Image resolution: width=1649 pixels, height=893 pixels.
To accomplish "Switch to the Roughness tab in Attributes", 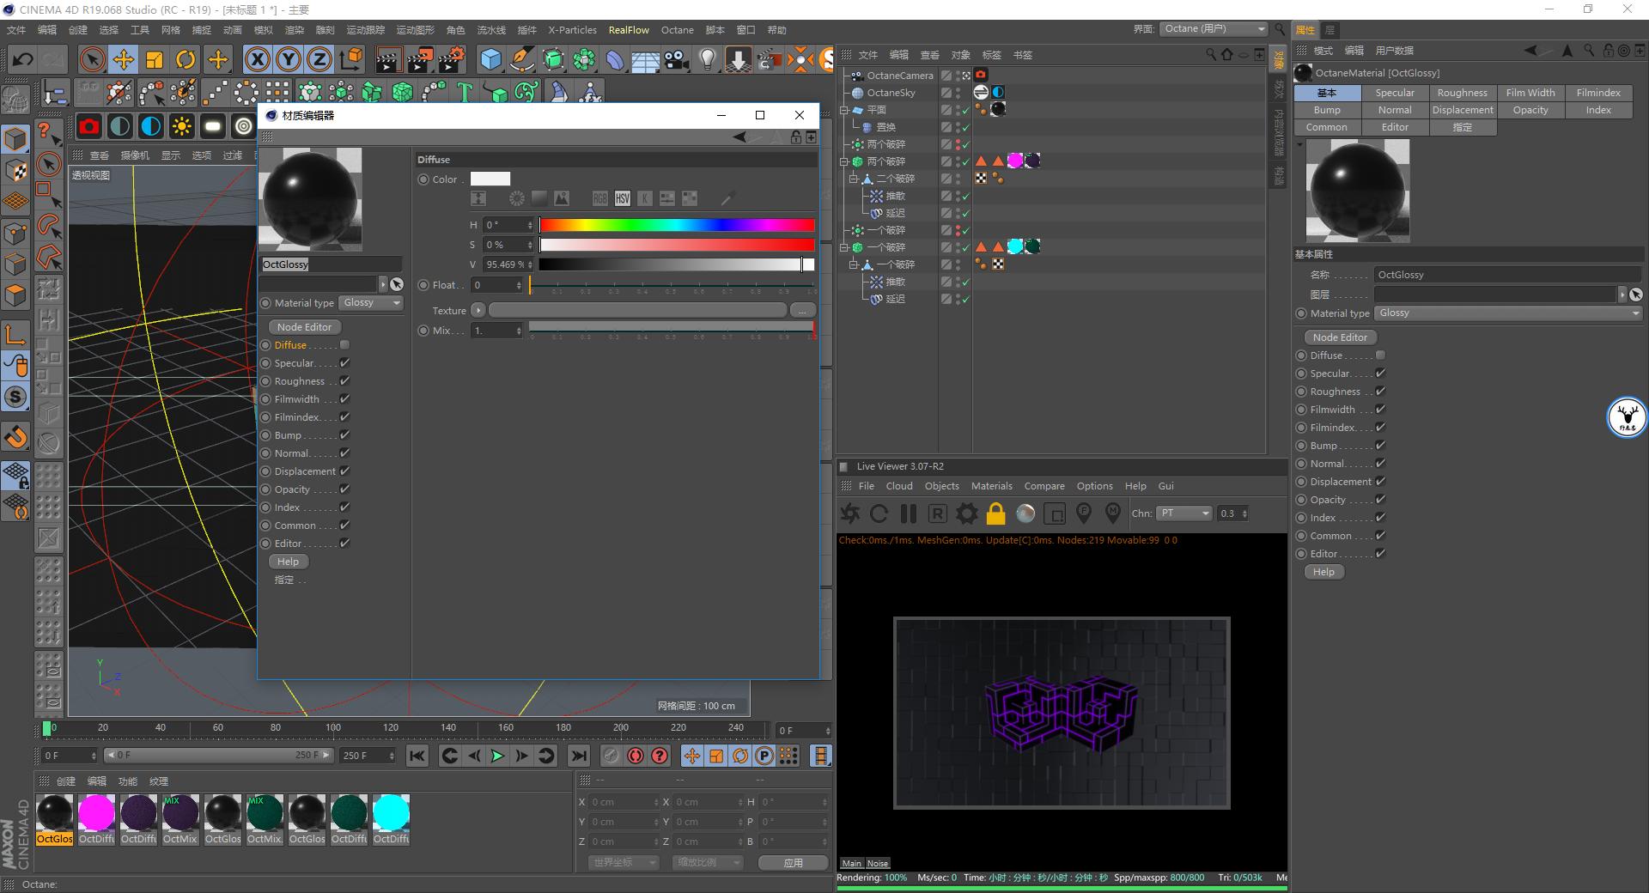I will click(x=1463, y=92).
